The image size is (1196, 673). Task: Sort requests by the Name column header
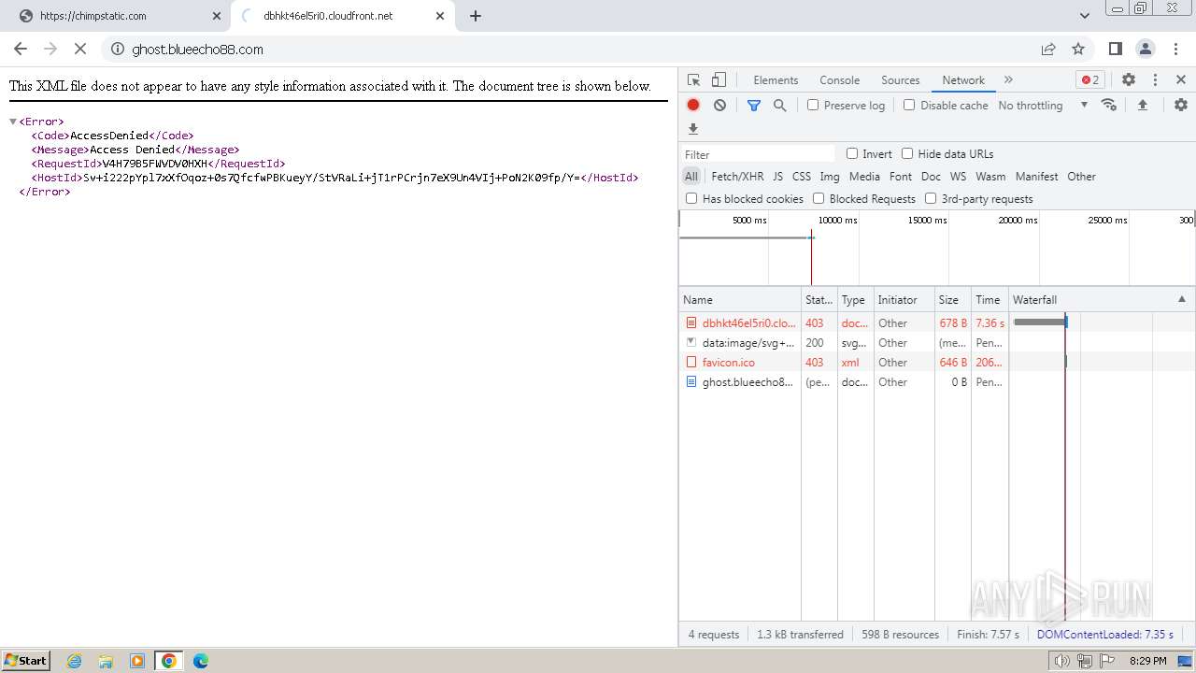coord(740,299)
